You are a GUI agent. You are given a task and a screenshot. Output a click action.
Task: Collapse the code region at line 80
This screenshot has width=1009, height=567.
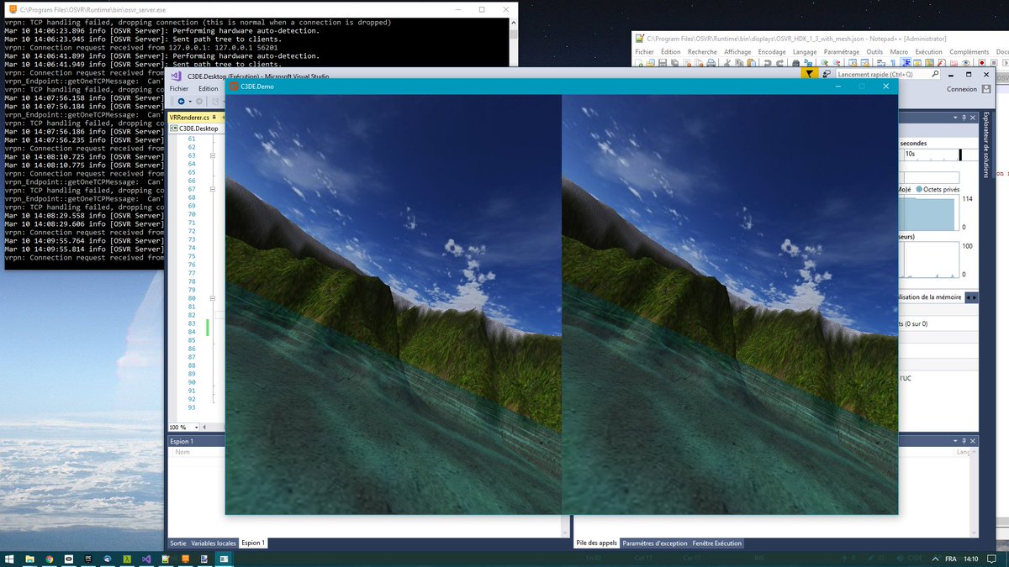tap(213, 298)
